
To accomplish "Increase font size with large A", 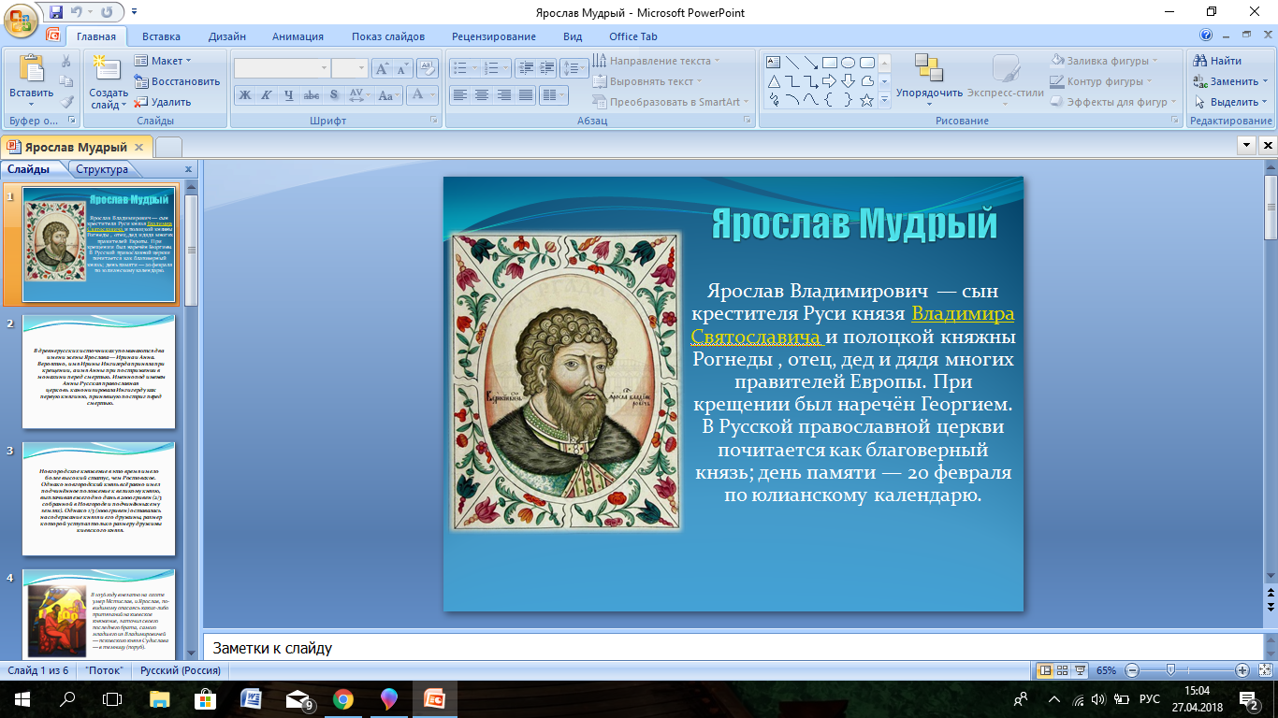I will 382,68.
